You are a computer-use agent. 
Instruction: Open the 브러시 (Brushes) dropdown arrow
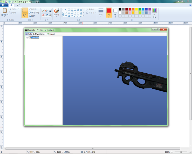tap(56, 17)
